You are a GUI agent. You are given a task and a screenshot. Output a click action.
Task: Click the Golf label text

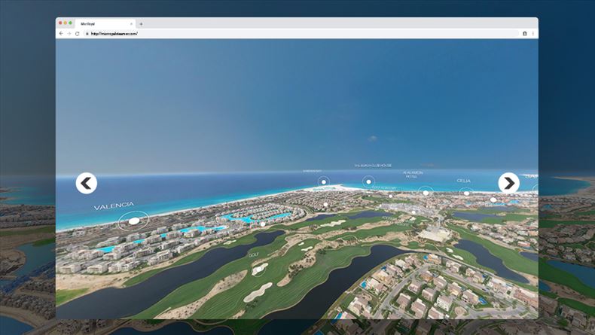pos(254,255)
